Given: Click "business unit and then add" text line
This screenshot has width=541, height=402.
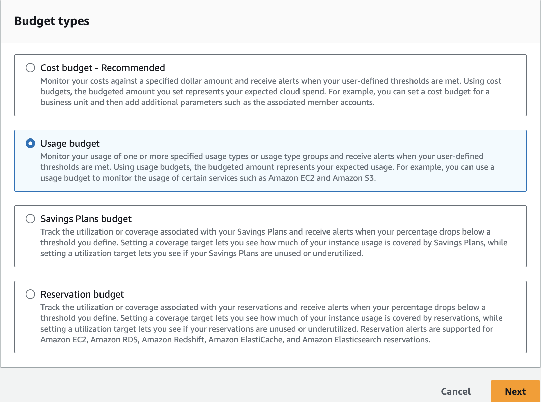Looking at the screenshot, I should [x=207, y=102].
